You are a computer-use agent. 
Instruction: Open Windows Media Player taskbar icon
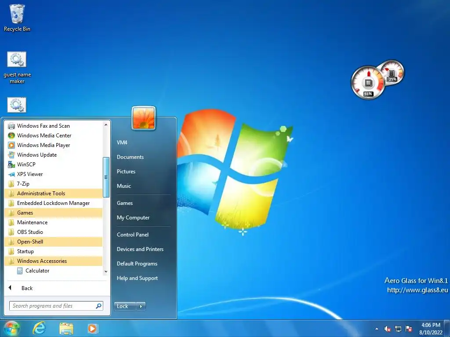pyautogui.click(x=93, y=328)
